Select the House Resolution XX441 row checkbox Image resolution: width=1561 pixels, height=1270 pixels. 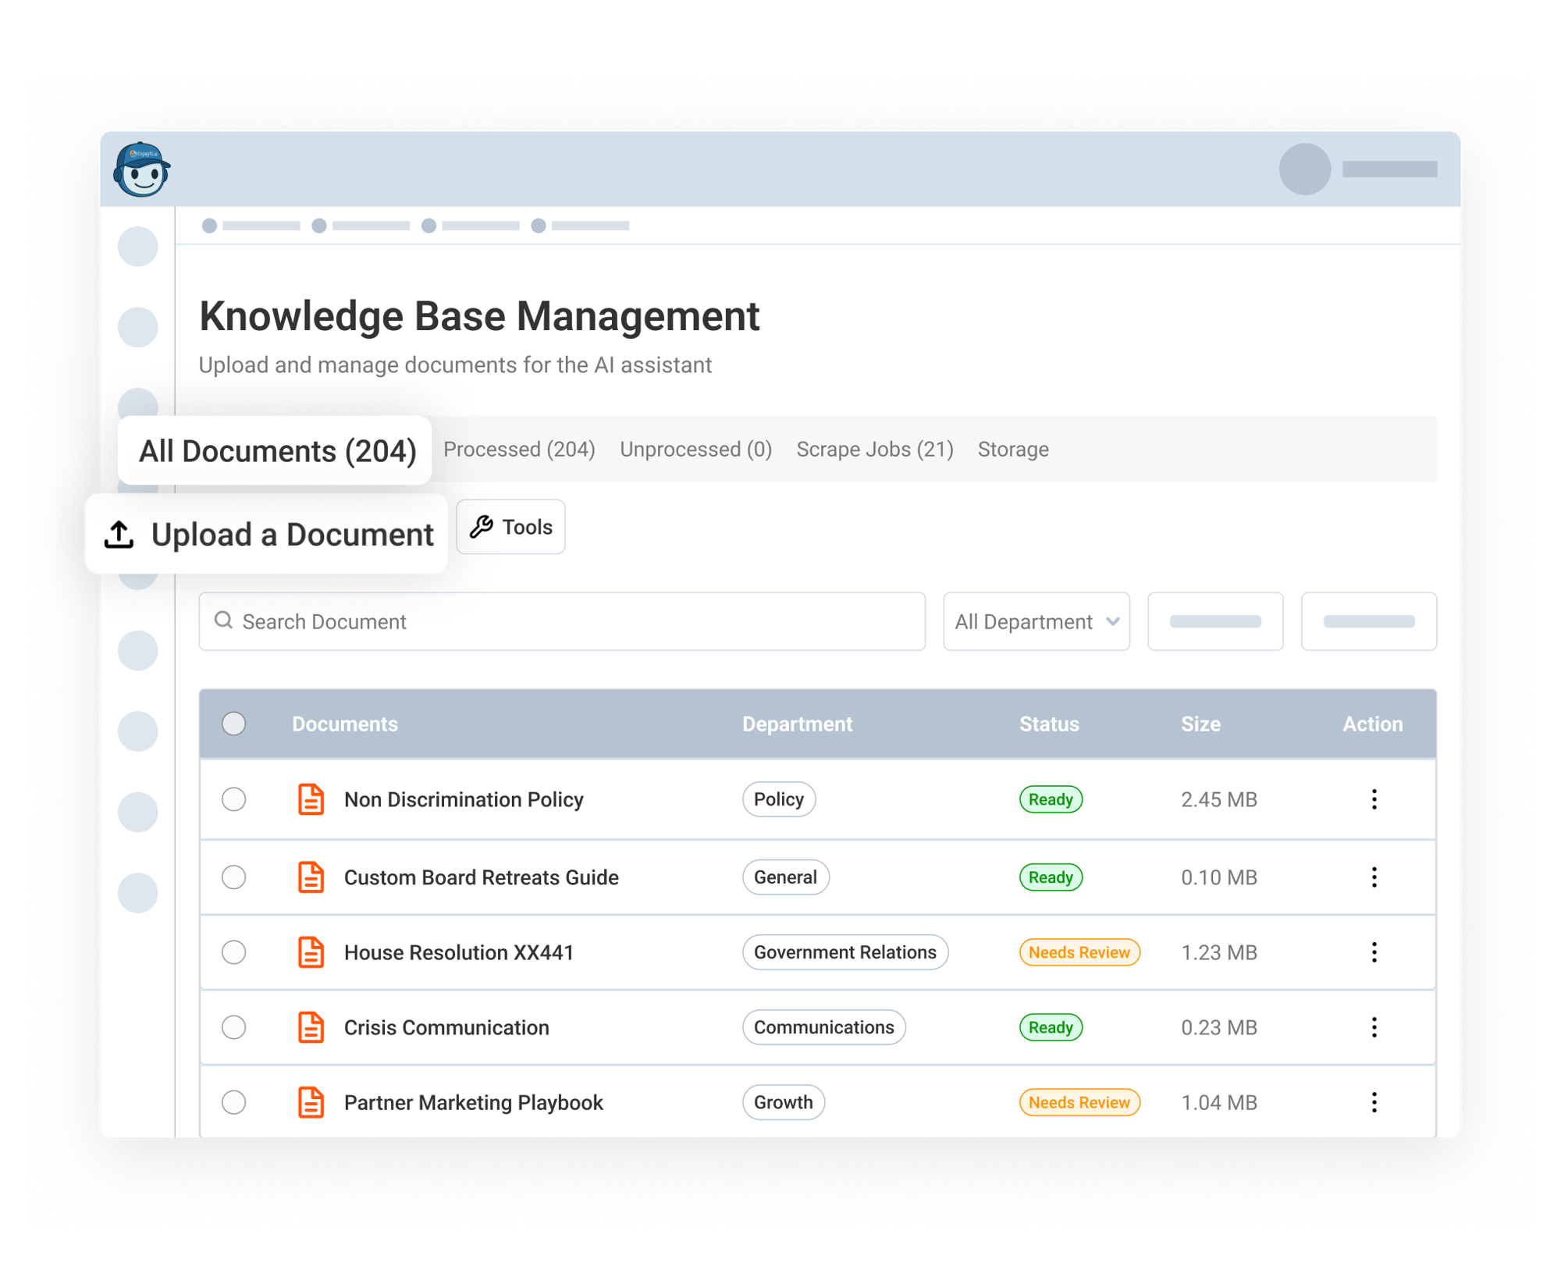point(233,952)
